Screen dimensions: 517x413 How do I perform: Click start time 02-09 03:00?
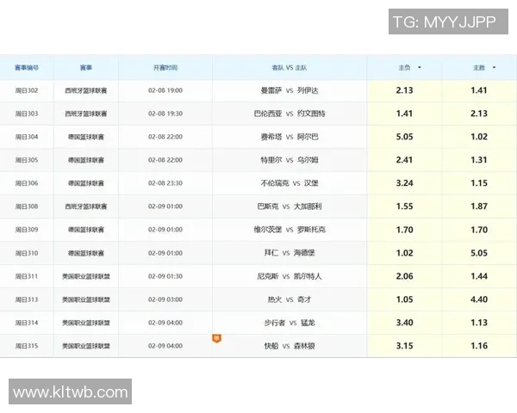point(165,299)
